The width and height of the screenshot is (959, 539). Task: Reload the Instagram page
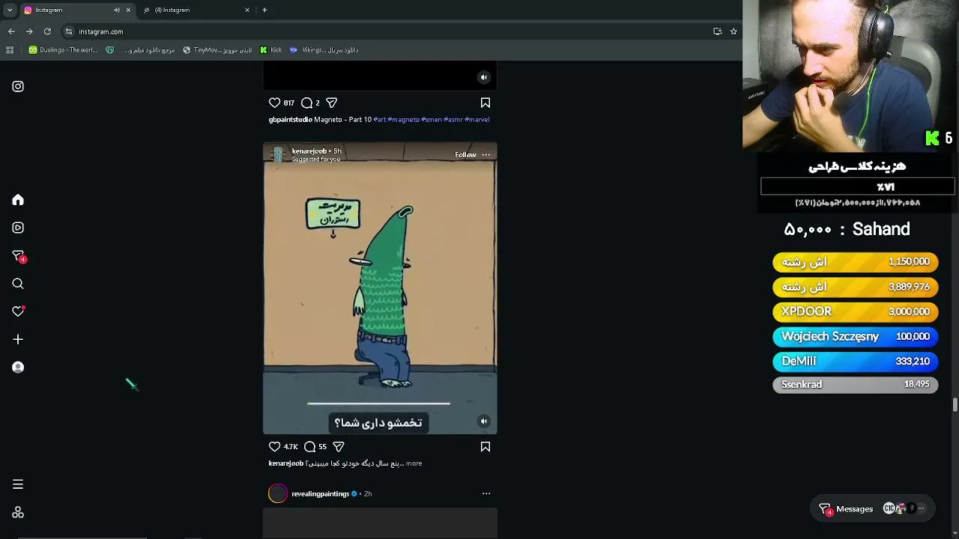click(x=47, y=31)
